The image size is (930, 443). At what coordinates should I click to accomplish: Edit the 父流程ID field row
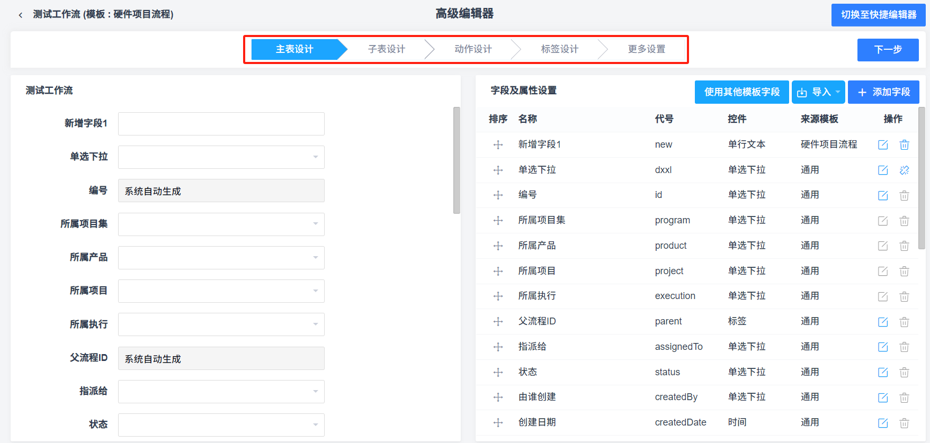click(882, 322)
